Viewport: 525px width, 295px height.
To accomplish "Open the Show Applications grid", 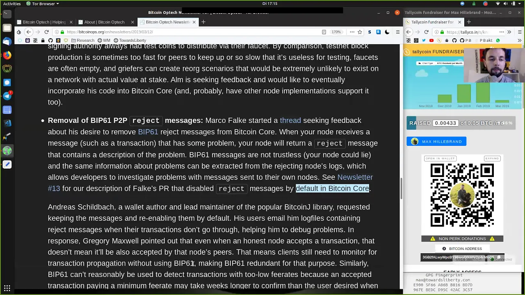I will [7, 288].
